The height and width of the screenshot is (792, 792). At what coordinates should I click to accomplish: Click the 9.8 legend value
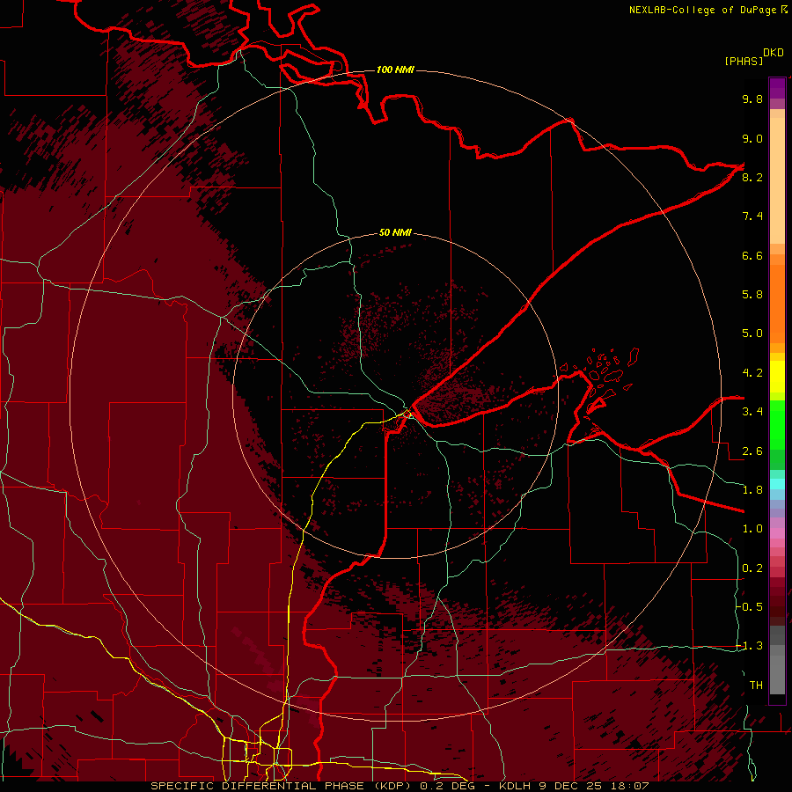pyautogui.click(x=752, y=99)
